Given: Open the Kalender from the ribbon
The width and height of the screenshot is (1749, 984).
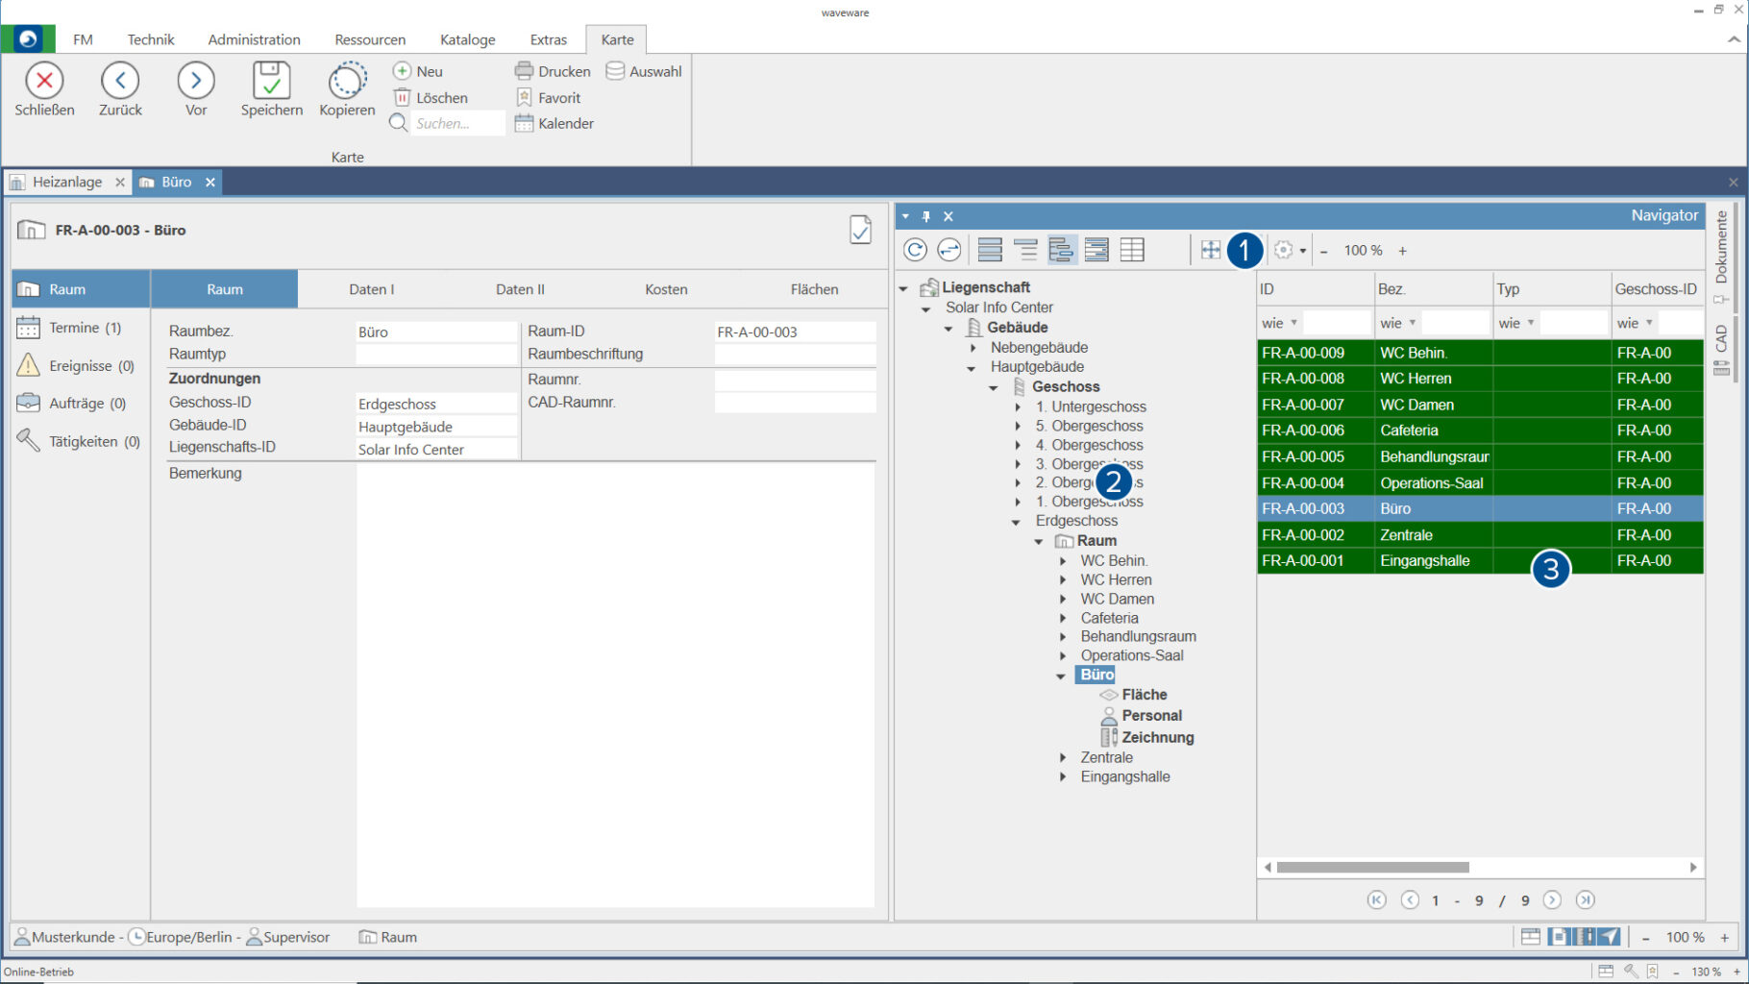Looking at the screenshot, I should 554,123.
